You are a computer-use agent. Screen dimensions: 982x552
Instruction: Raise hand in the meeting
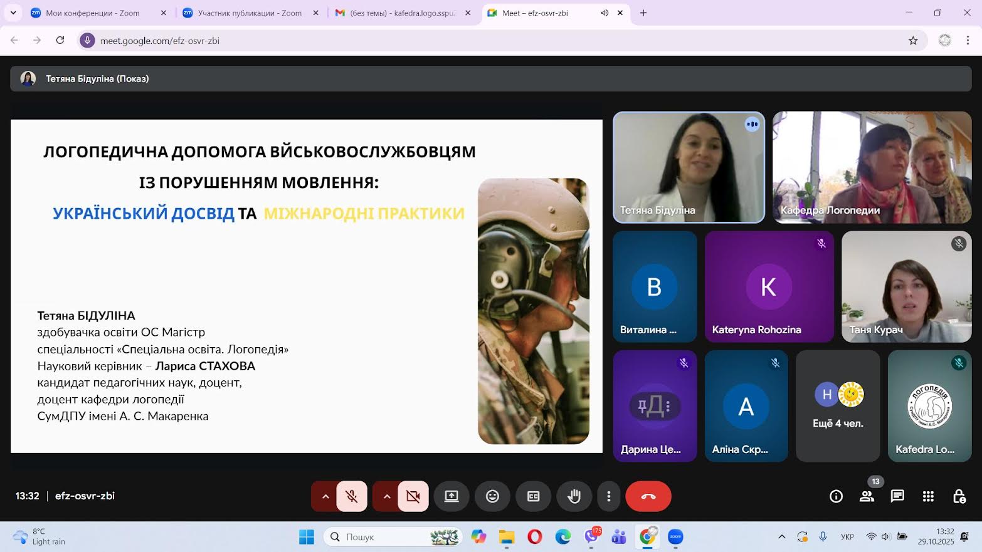tap(574, 496)
